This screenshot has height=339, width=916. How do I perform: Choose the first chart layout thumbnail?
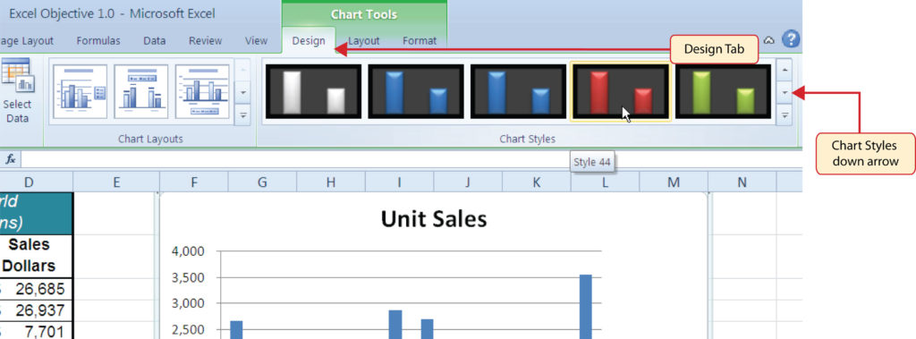click(x=80, y=91)
